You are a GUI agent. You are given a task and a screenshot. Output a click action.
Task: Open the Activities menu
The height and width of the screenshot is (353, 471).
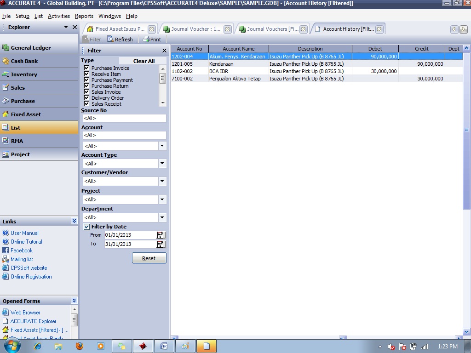tap(59, 16)
